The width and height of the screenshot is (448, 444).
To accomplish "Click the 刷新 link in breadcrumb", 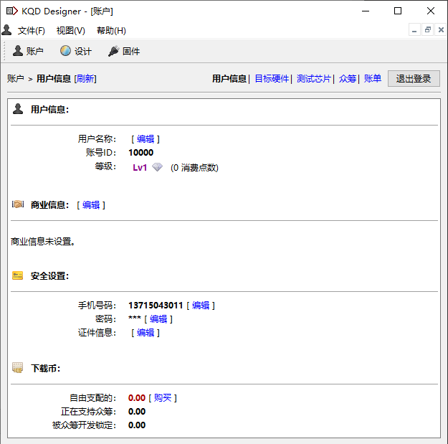I will 85,79.
